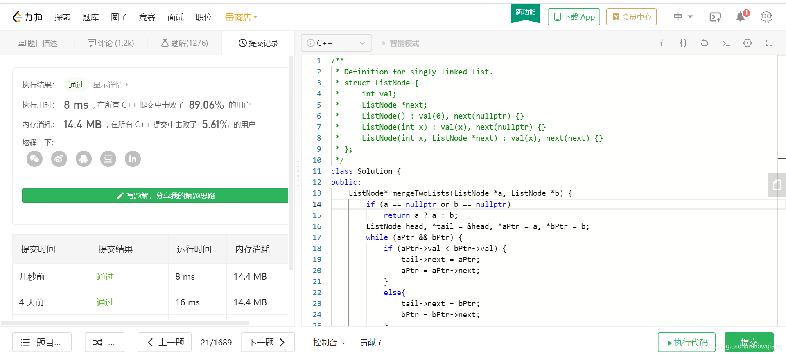Share result to Weibo
Image resolution: width=786 pixels, height=354 pixels.
[59, 159]
